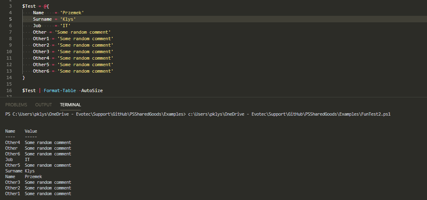Select the TERMINAL tab

(x=70, y=105)
